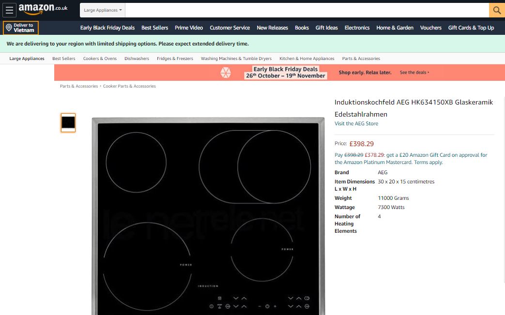Click the limited shipping options notice
The width and height of the screenshot is (505, 315).
click(x=127, y=44)
